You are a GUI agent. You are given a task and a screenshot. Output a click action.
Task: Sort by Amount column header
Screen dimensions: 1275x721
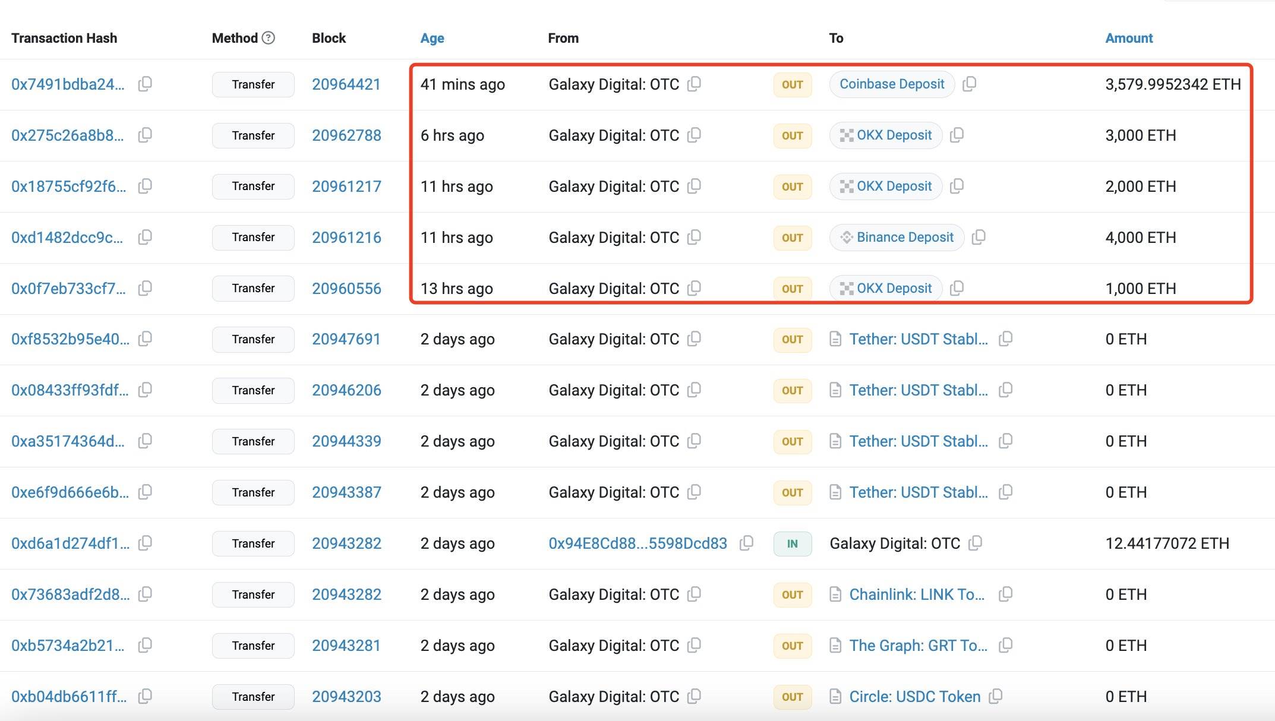point(1128,38)
